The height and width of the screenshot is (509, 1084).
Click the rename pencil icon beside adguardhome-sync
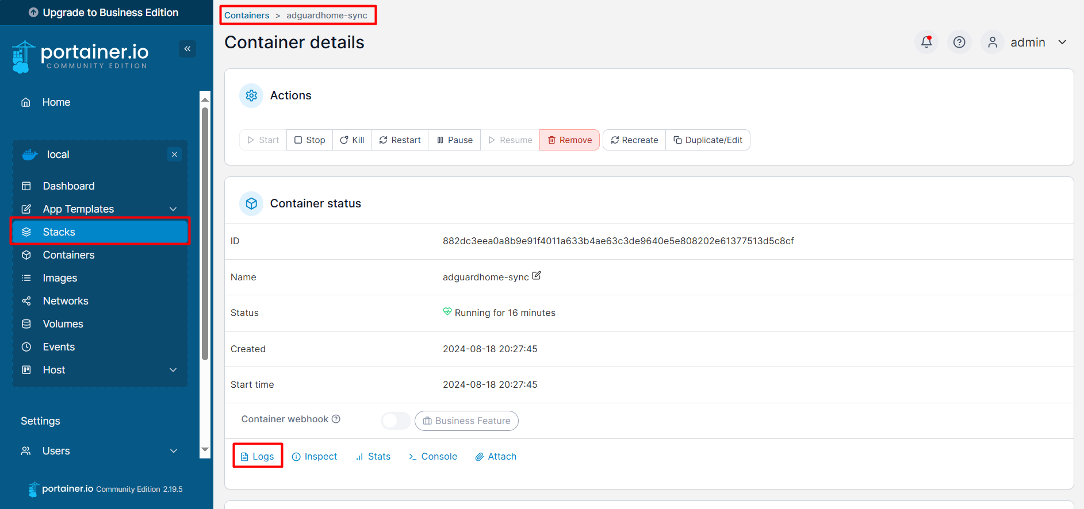(537, 276)
